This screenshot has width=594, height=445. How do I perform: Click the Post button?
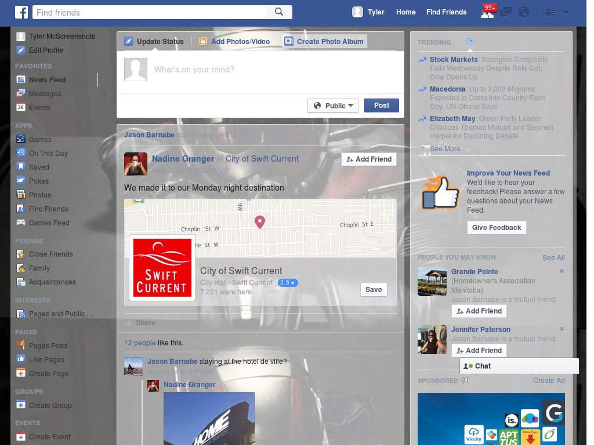click(x=382, y=105)
